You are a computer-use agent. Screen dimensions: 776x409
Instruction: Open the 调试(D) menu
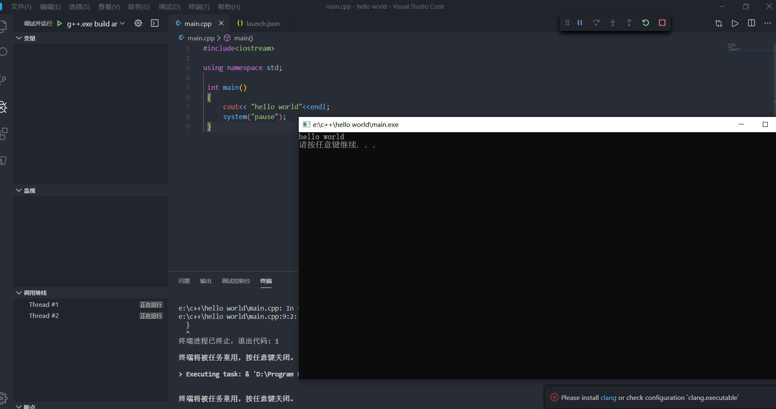pyautogui.click(x=169, y=7)
